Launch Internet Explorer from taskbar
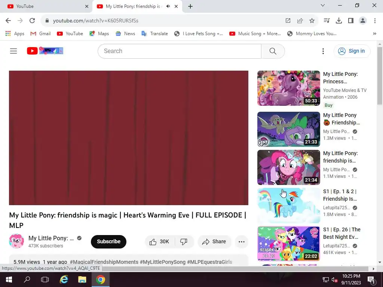The image size is (383, 287). coord(64,280)
